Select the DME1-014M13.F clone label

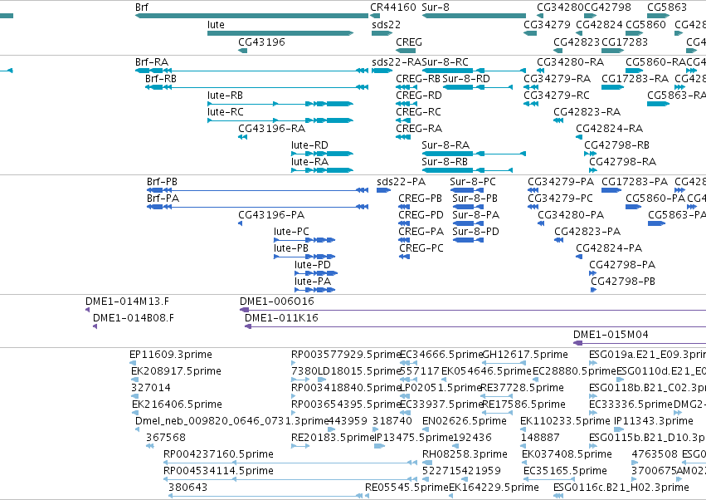point(128,301)
